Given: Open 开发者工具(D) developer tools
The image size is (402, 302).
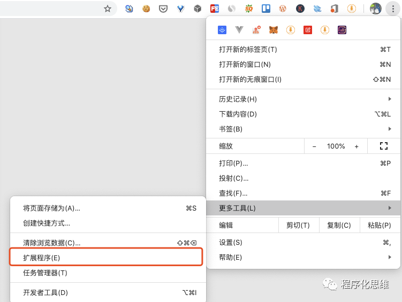Looking at the screenshot, I should (108, 292).
